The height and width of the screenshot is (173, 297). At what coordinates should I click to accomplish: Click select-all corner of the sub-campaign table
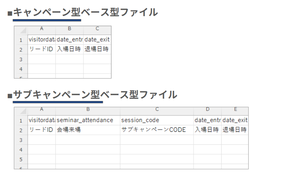(21, 111)
